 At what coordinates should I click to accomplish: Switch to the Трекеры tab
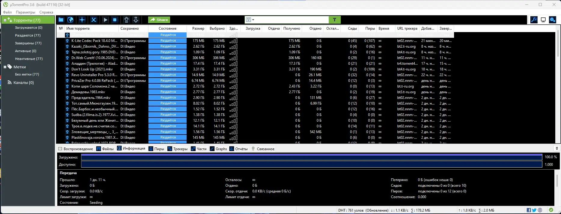177,149
